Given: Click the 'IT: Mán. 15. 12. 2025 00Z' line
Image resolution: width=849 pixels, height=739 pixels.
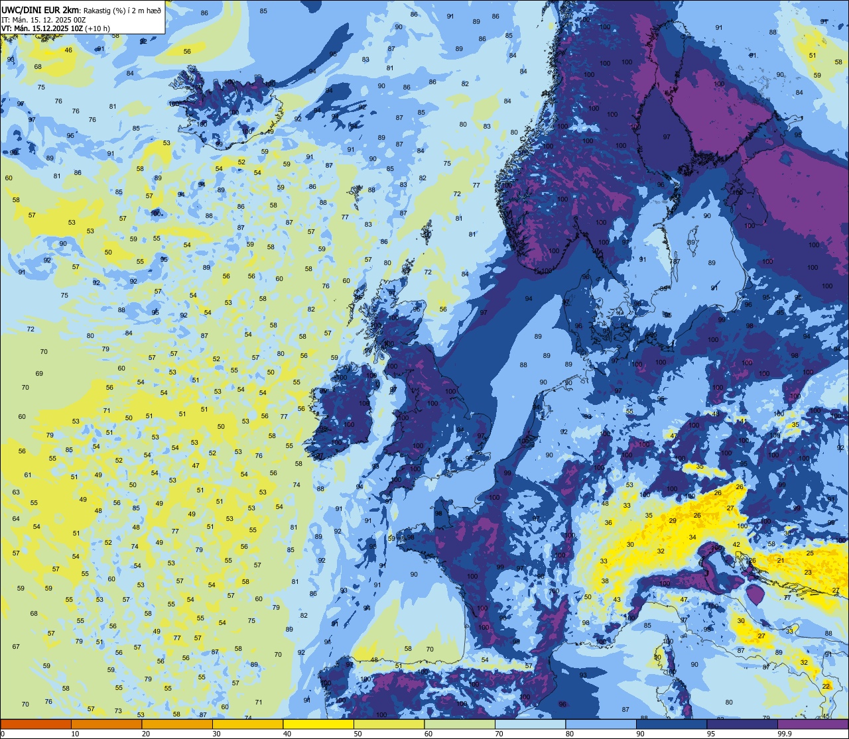Looking at the screenshot, I should pos(43,20).
